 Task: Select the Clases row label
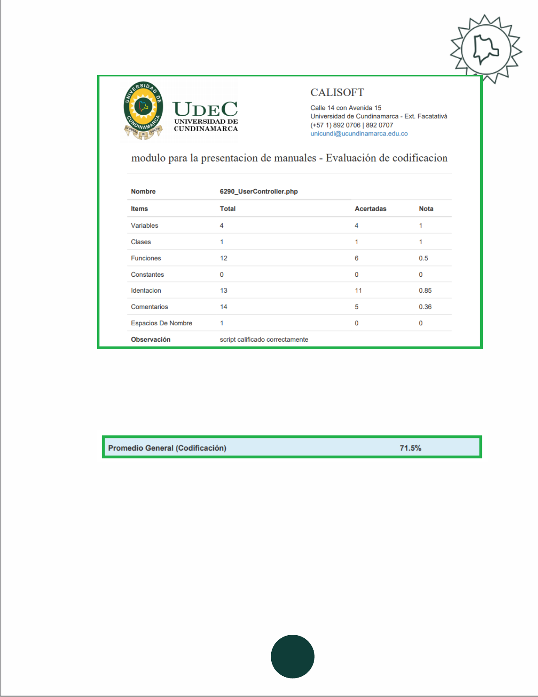point(141,242)
